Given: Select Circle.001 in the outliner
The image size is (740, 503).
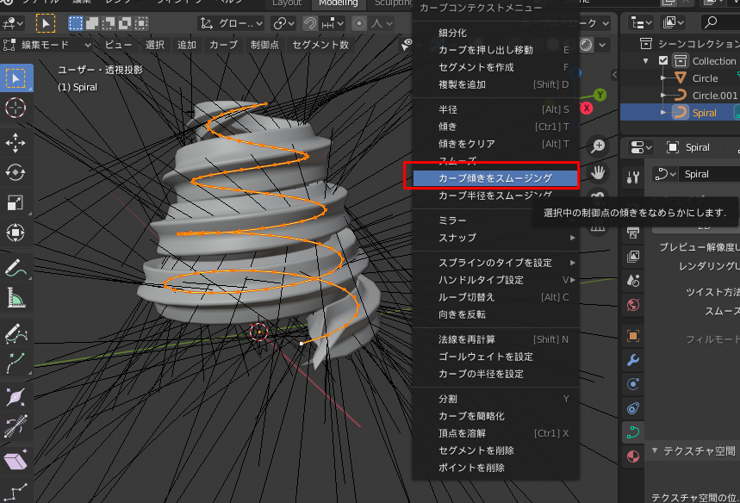Looking at the screenshot, I should tap(714, 96).
